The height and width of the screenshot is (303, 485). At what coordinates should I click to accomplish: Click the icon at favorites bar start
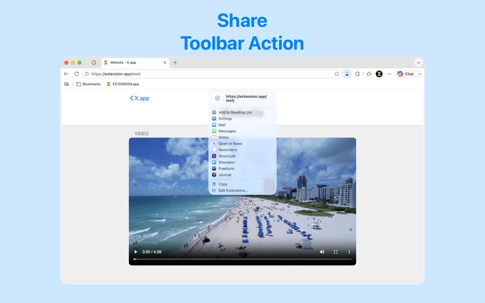pyautogui.click(x=66, y=84)
